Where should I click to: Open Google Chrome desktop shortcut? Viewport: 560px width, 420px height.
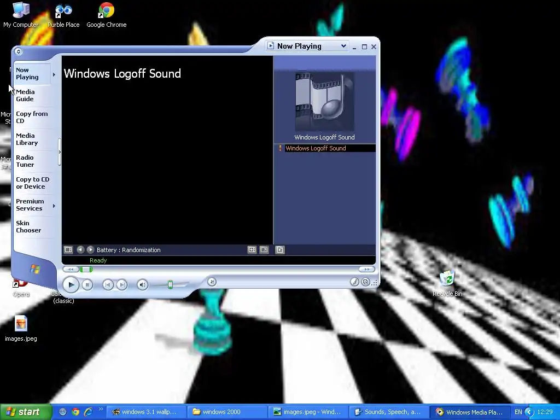[x=107, y=14]
